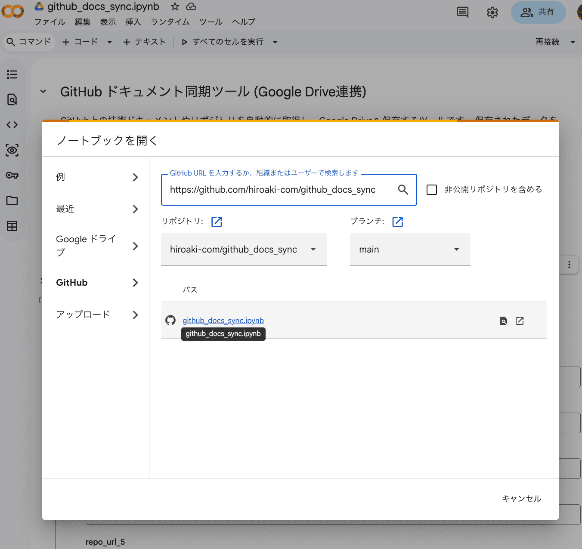The width and height of the screenshot is (582, 549).
Task: Click the Google Drive icon next to the notebook title
Action: (x=38, y=6)
